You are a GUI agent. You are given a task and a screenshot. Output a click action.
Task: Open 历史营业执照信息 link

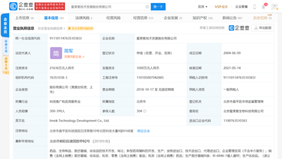coord(51,28)
